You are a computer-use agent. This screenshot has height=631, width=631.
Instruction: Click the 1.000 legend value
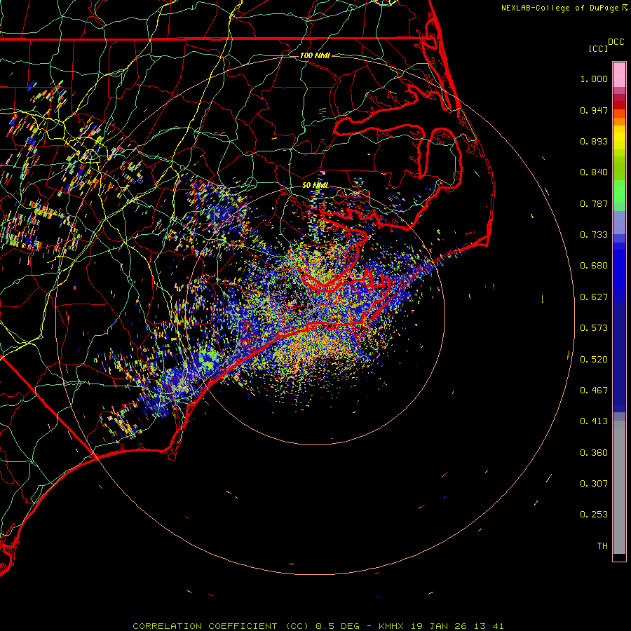tap(594, 79)
